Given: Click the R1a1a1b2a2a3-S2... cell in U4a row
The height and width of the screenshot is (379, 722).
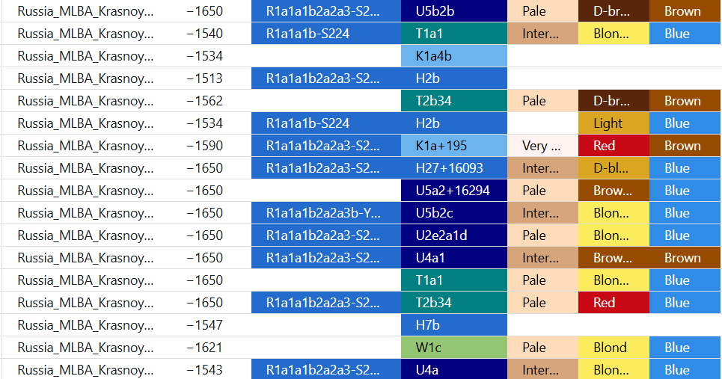Looking at the screenshot, I should coord(326,370).
